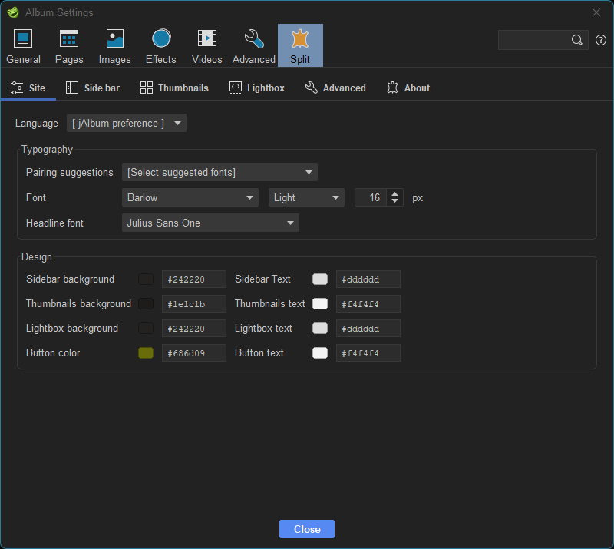
Task: Click the Sidebar Text hex field
Action: 368,279
